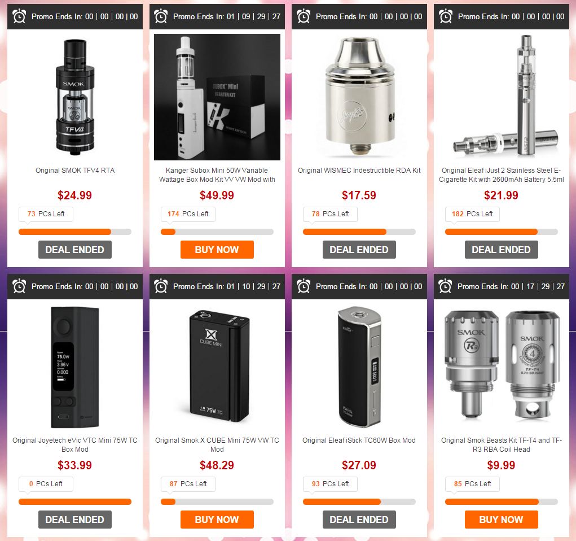Click the SMOK TFV4 RTA product image

point(75,97)
